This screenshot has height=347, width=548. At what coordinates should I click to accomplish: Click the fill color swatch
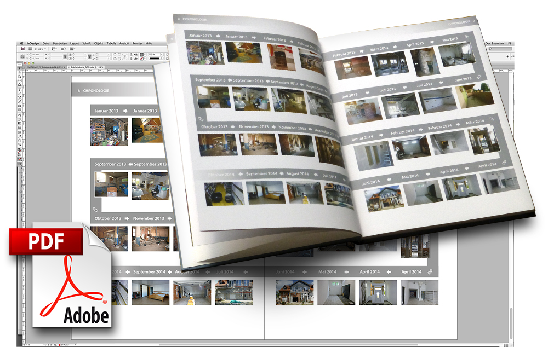tap(141, 55)
